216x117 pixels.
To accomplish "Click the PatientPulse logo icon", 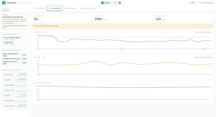I will 4,3.
